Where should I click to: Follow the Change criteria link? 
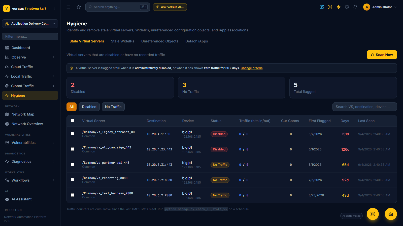pyautogui.click(x=252, y=68)
